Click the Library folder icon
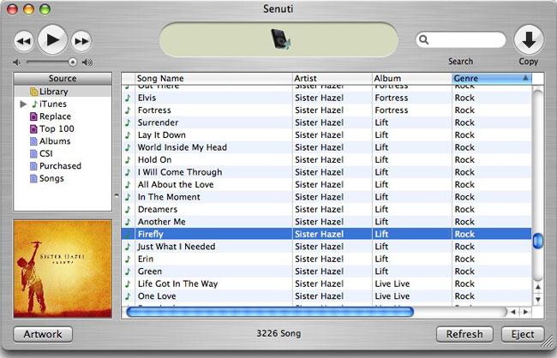 (33, 92)
